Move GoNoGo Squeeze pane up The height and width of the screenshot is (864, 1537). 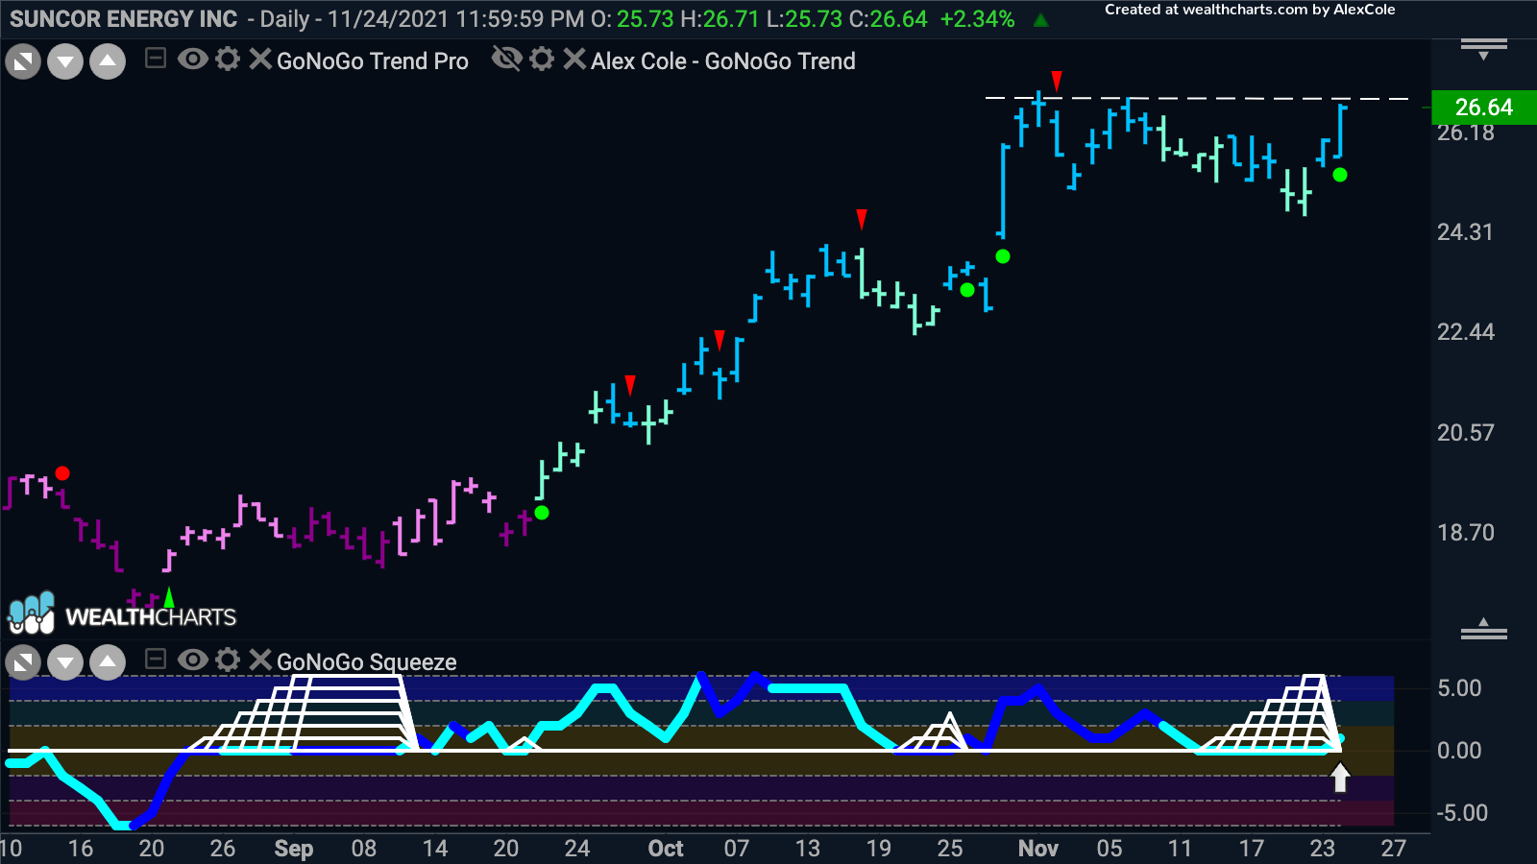108,662
